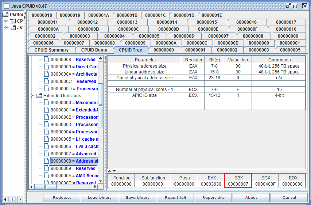Expand the JV node under Platform

[6, 27]
